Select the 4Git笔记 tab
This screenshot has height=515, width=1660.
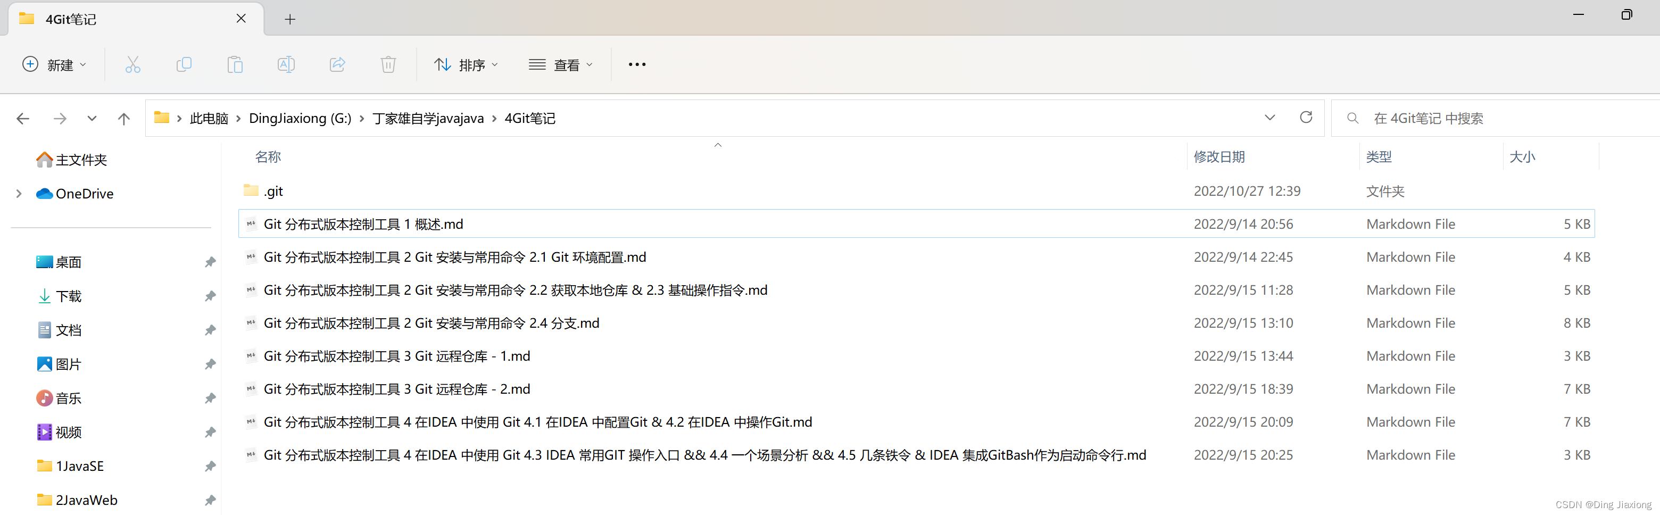(x=135, y=19)
